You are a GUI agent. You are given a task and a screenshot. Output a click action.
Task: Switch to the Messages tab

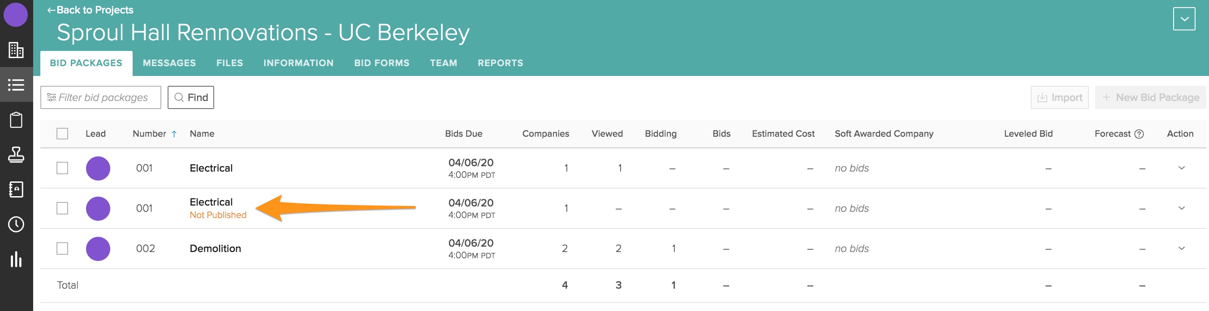[x=169, y=63]
